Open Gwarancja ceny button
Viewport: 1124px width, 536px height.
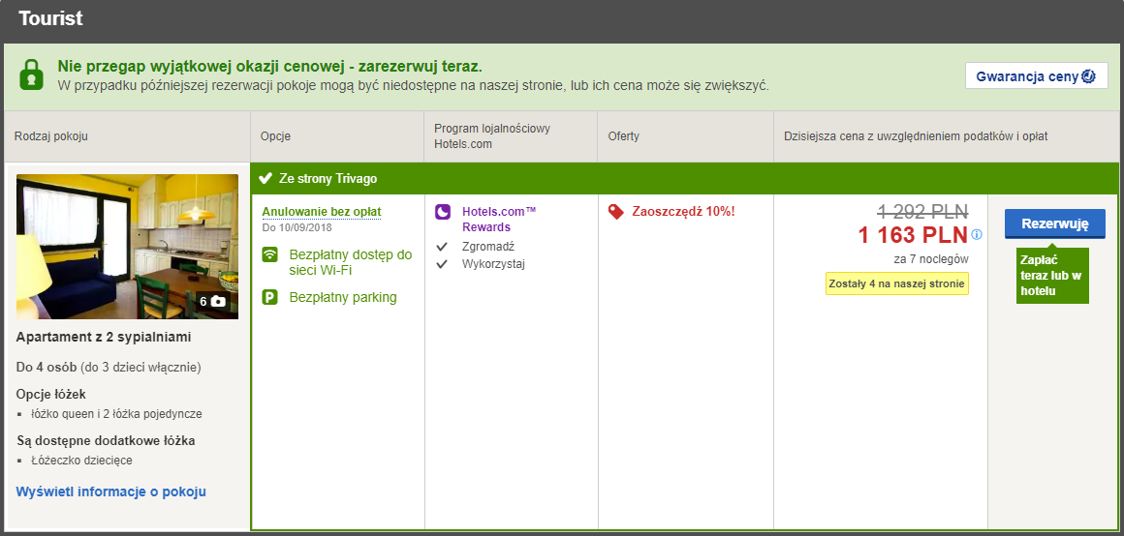[x=1037, y=75]
